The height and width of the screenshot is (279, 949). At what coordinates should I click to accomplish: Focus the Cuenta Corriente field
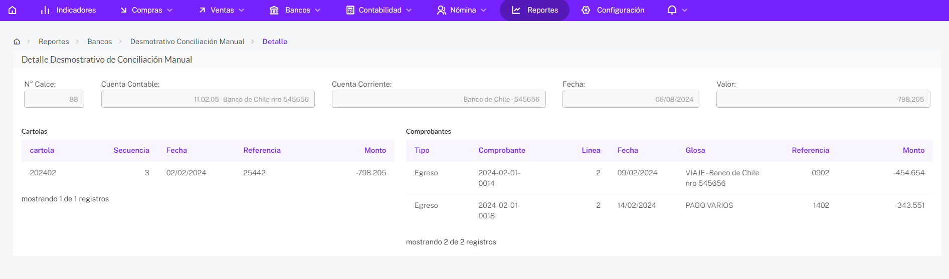(439, 99)
